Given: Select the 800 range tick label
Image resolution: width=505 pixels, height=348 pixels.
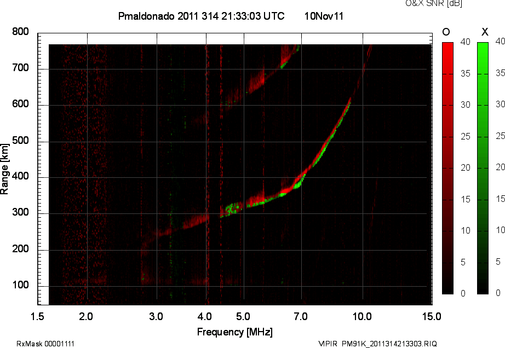Looking at the screenshot, I should click(x=20, y=32).
